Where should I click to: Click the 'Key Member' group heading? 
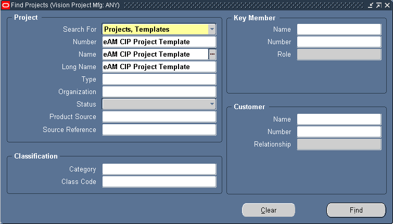coord(255,18)
